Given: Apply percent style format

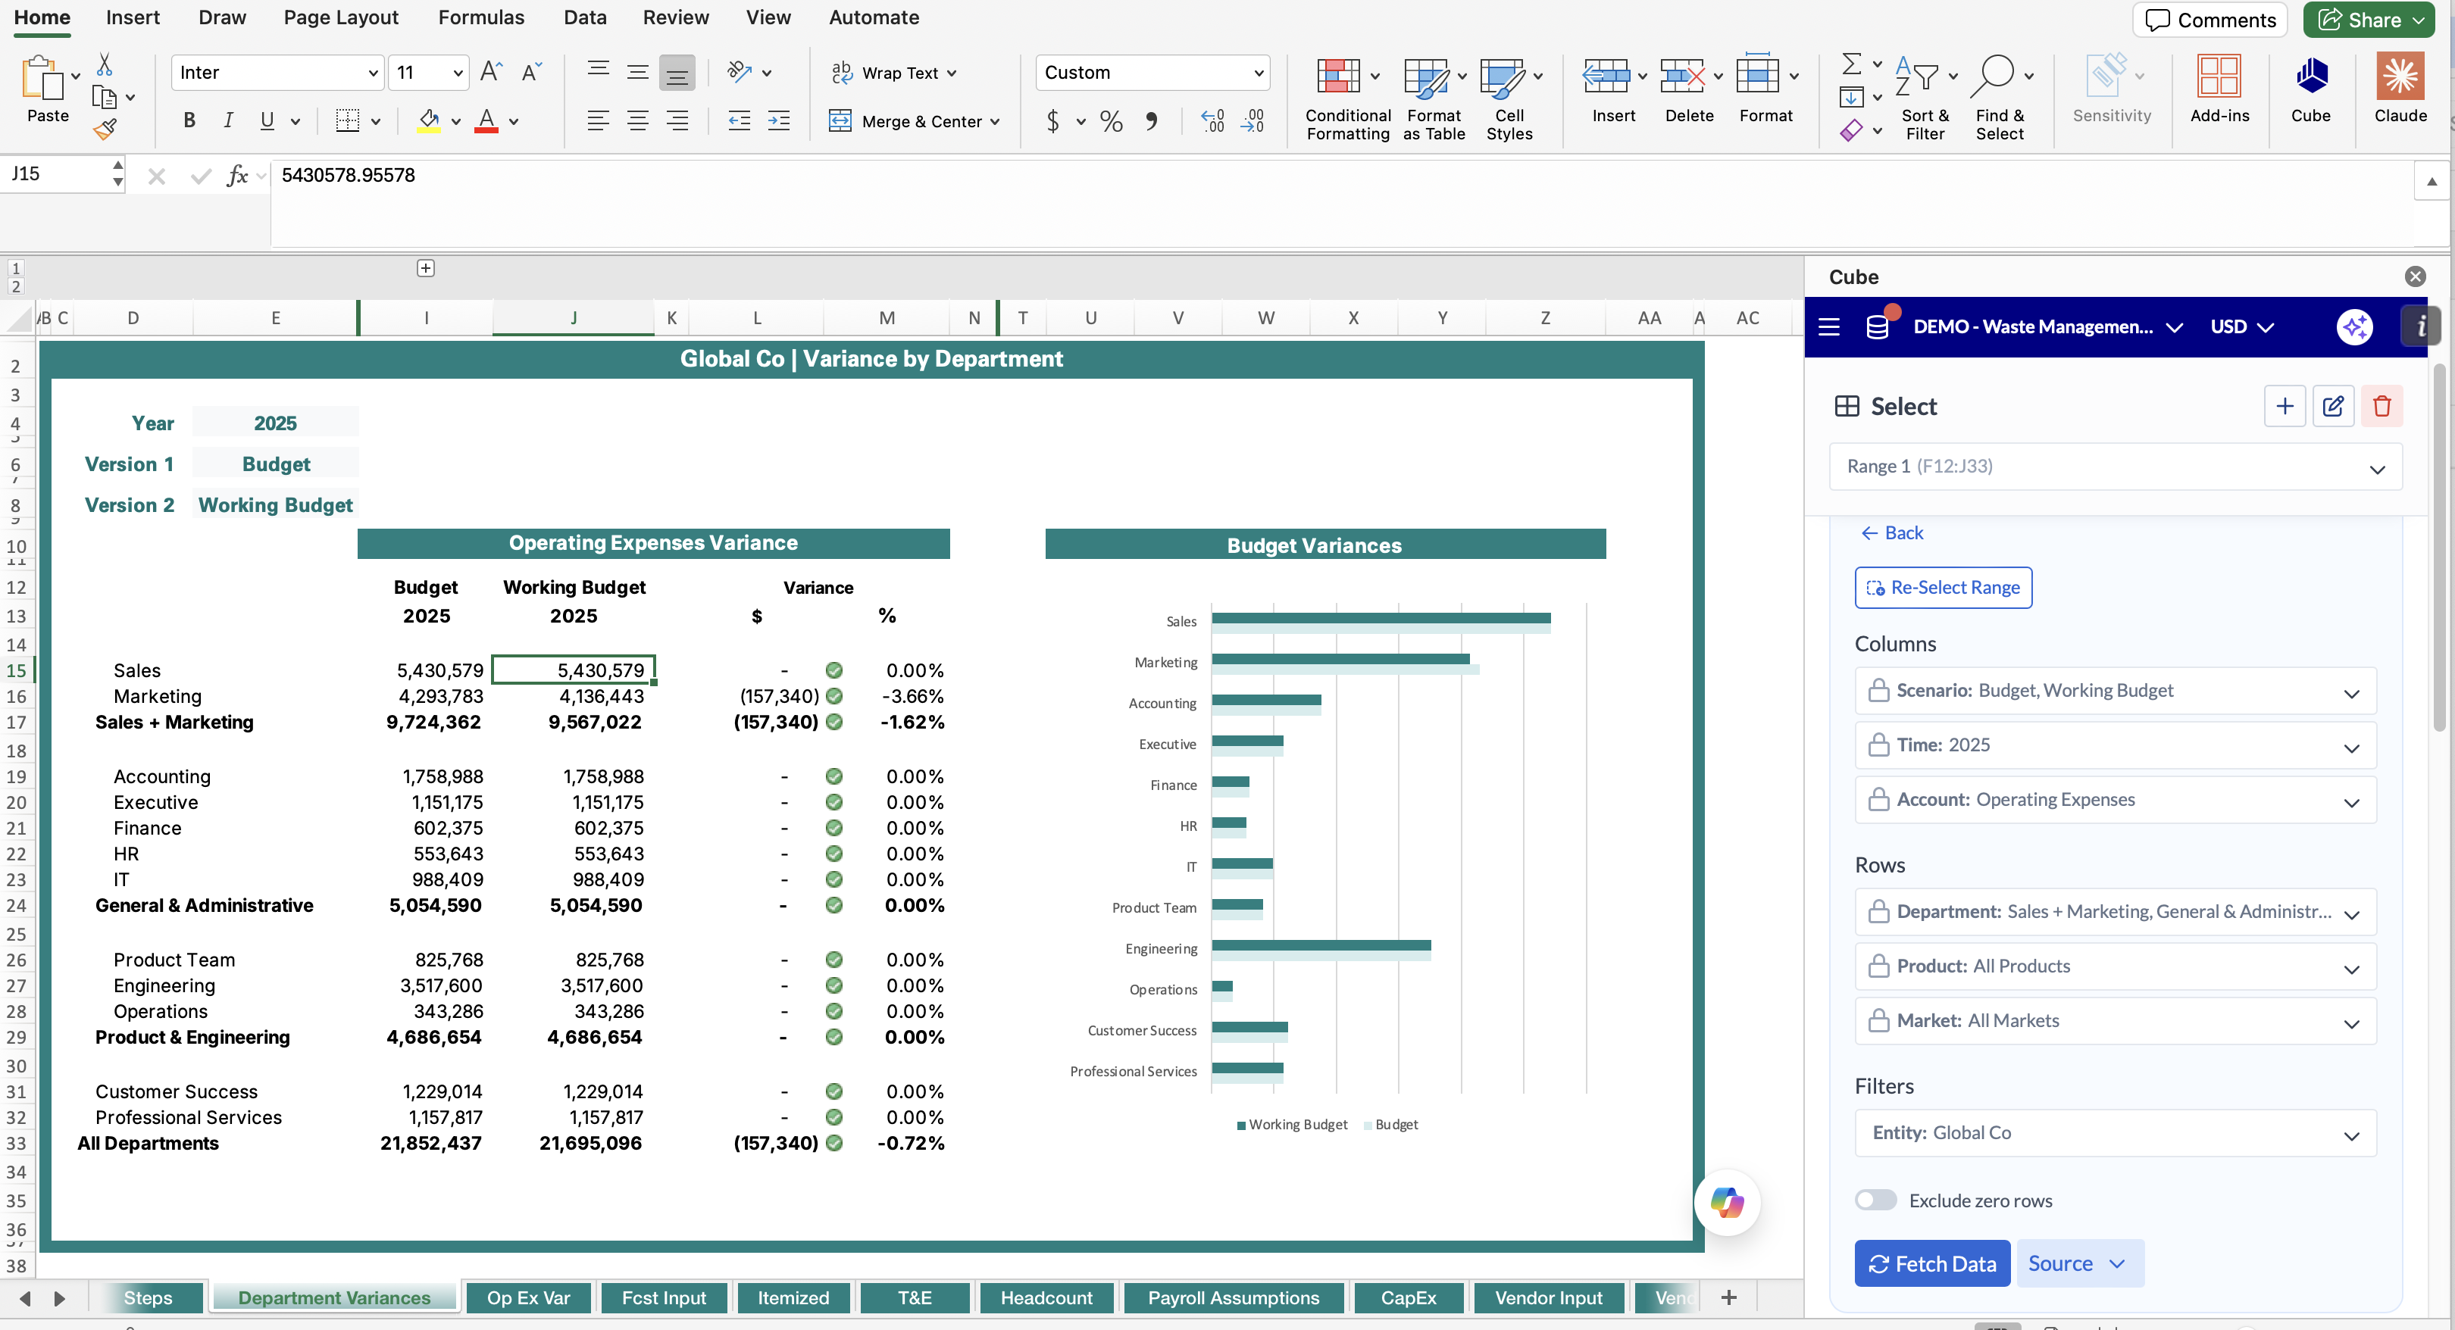Looking at the screenshot, I should pos(1112,121).
